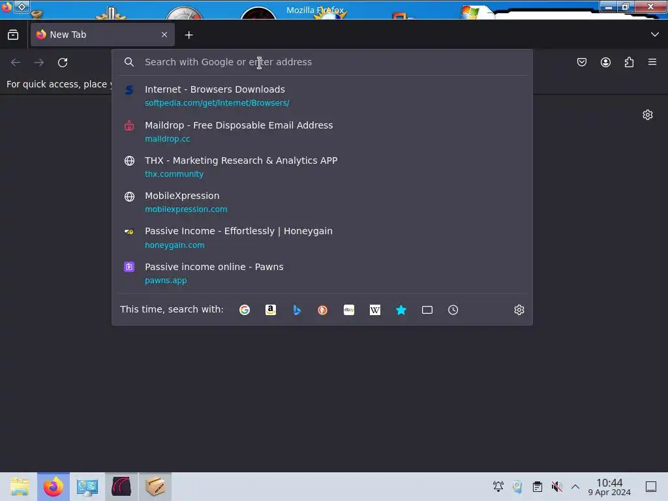Open Firefox account menu icon
This screenshot has width=668, height=501.
point(605,63)
